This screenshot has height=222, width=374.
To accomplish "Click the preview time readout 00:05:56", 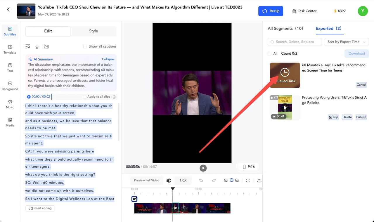I will (x=133, y=167).
